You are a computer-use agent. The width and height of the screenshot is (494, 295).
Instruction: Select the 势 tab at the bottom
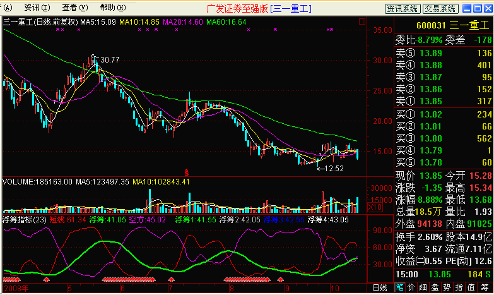click(x=447, y=287)
